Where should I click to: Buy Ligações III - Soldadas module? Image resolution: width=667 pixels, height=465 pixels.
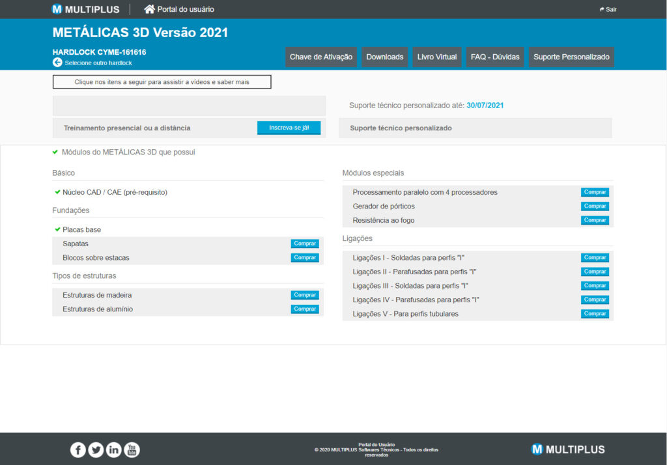pyautogui.click(x=595, y=285)
